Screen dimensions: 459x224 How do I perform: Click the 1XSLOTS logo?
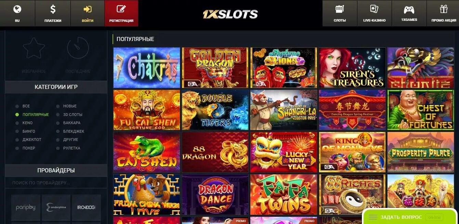click(x=230, y=14)
